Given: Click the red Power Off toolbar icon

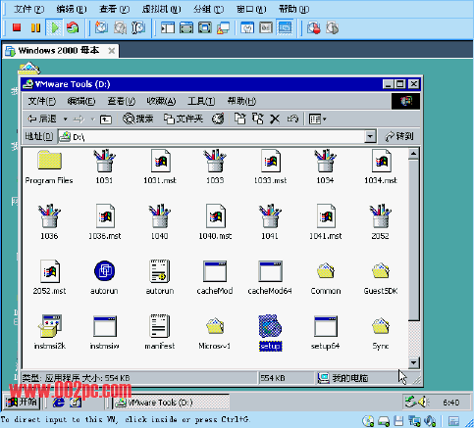Looking at the screenshot, I should (17, 27).
